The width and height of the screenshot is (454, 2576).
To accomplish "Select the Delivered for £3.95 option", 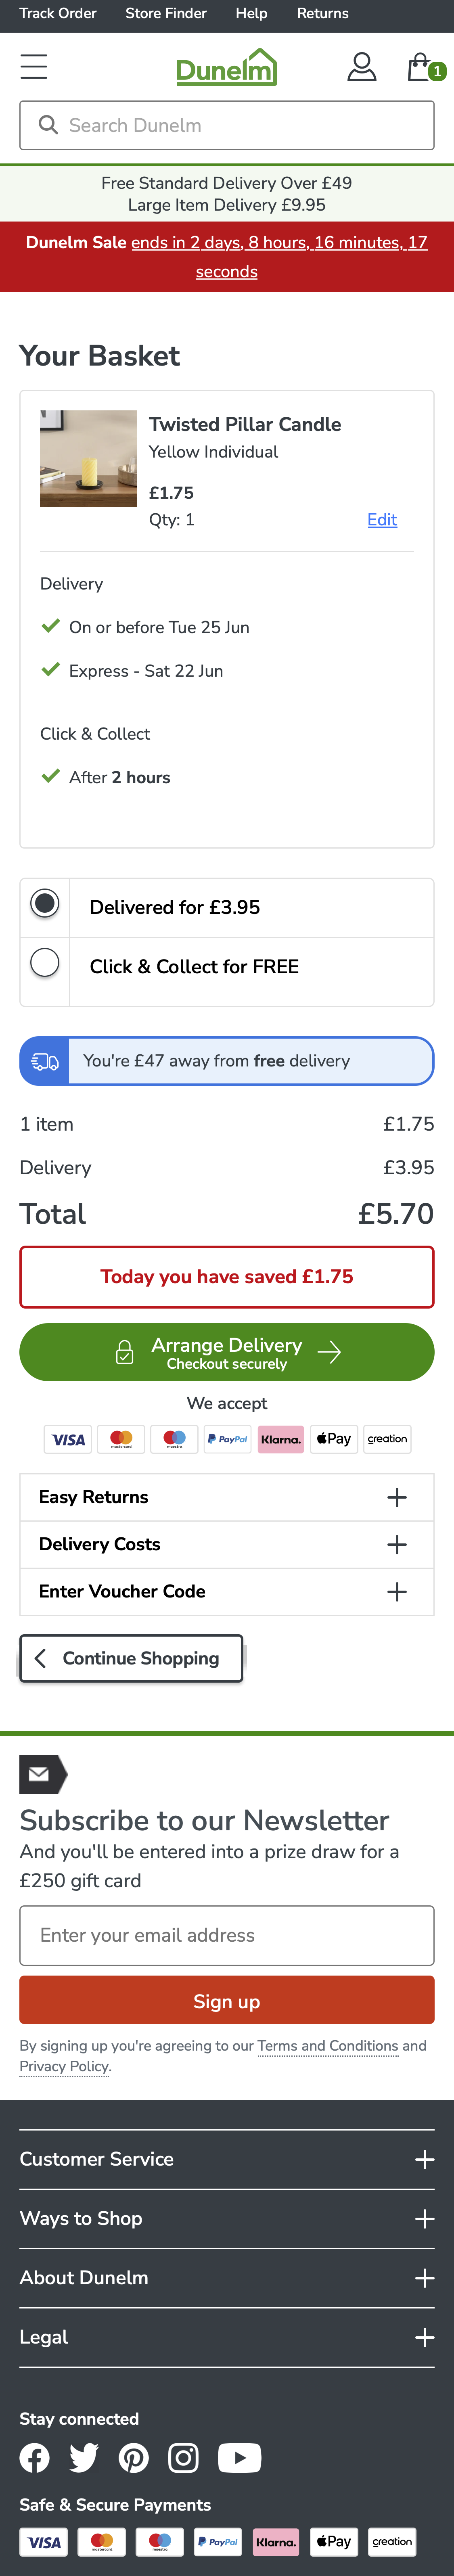I will pos(45,904).
